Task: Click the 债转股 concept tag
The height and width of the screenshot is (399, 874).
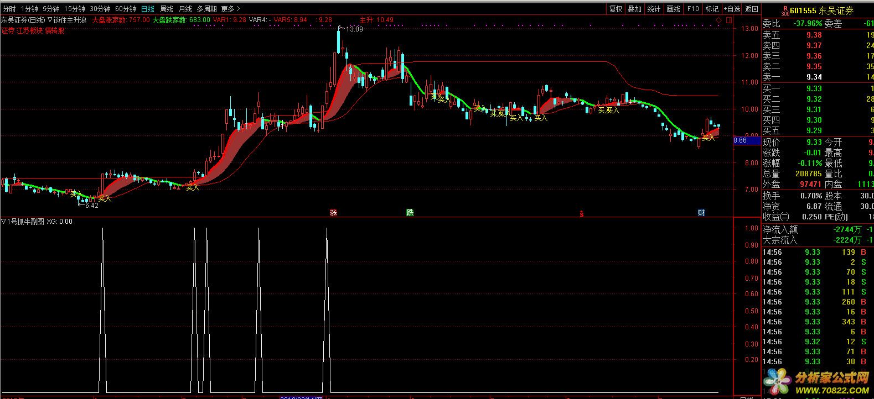Action: 55,31
